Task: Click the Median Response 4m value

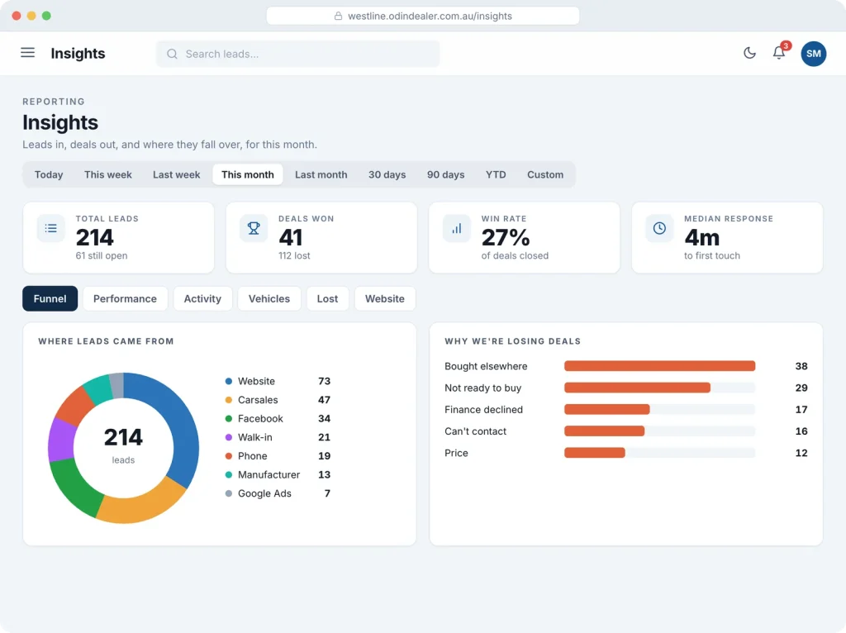Action: (x=702, y=237)
